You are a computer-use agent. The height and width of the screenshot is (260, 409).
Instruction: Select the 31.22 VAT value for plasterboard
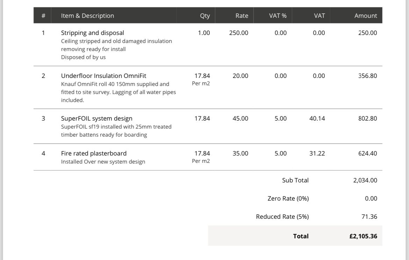[317, 153]
